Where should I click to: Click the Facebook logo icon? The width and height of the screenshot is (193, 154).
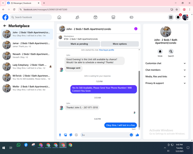pyautogui.click(x=5, y=17)
